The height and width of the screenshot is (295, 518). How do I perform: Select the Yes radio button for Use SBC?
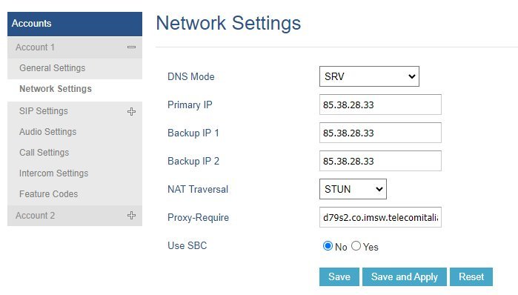[356, 246]
